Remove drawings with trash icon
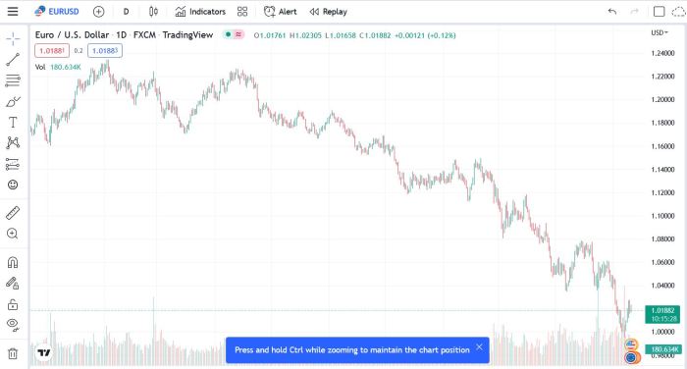 click(x=13, y=353)
